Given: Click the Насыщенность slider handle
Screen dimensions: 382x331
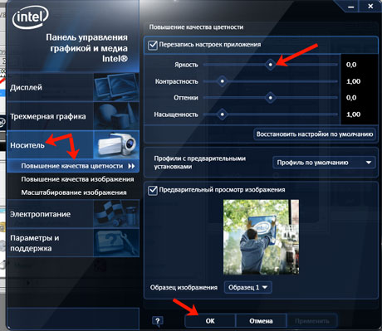Looking at the screenshot, I should [222, 114].
